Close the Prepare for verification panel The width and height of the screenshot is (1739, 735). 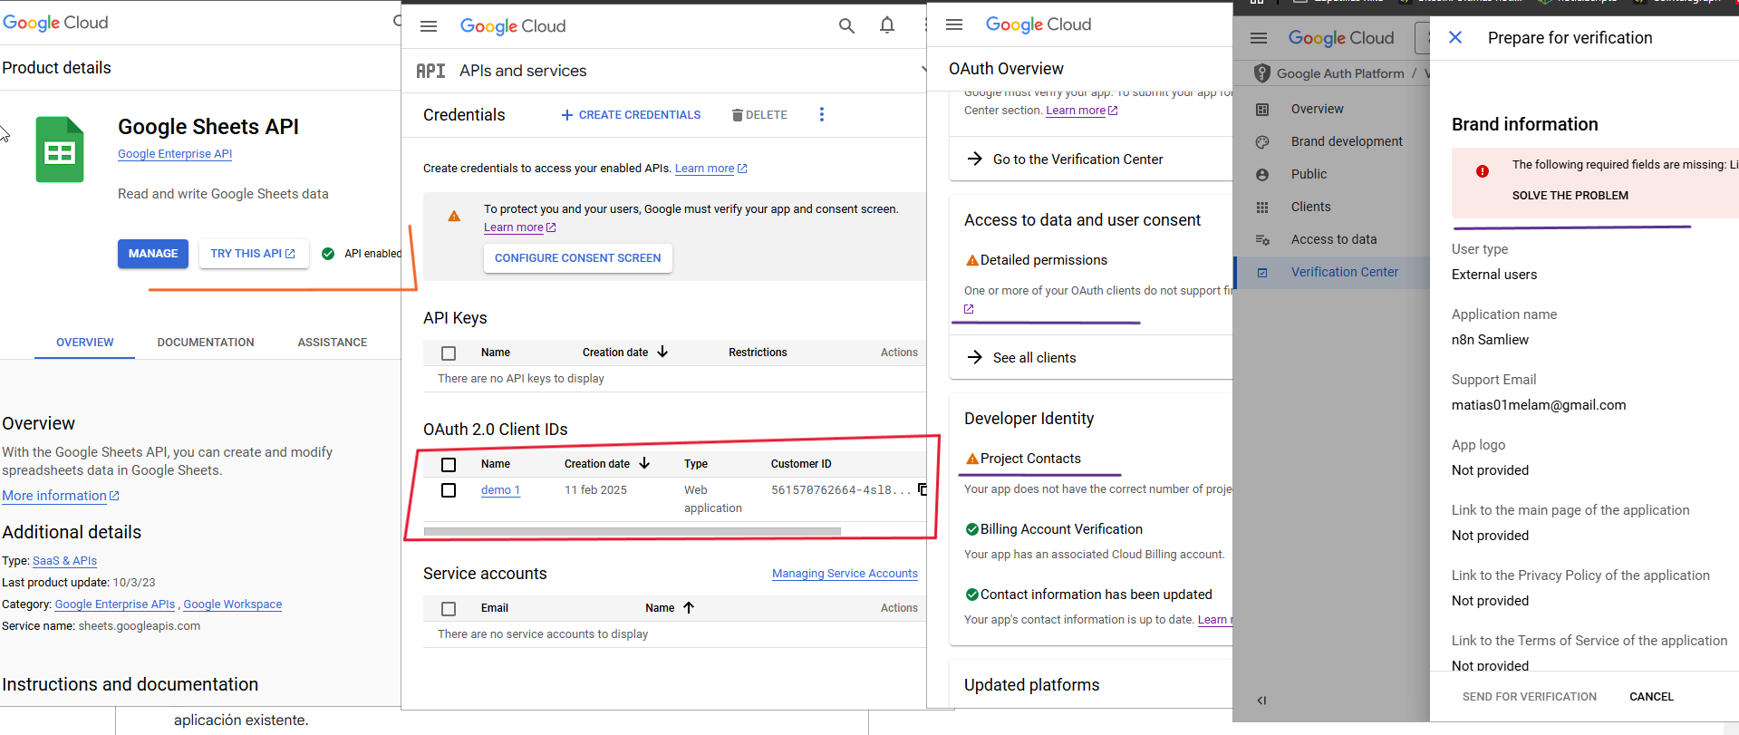[1455, 37]
